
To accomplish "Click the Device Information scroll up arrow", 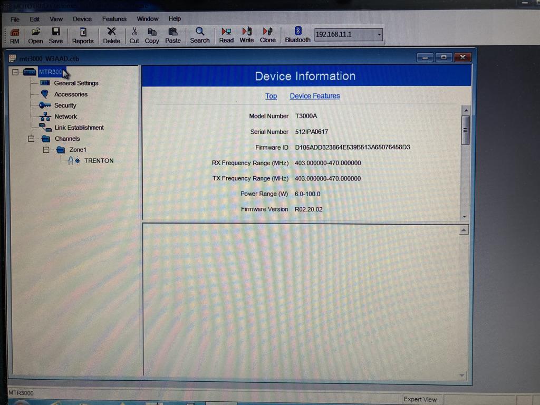I will [466, 111].
